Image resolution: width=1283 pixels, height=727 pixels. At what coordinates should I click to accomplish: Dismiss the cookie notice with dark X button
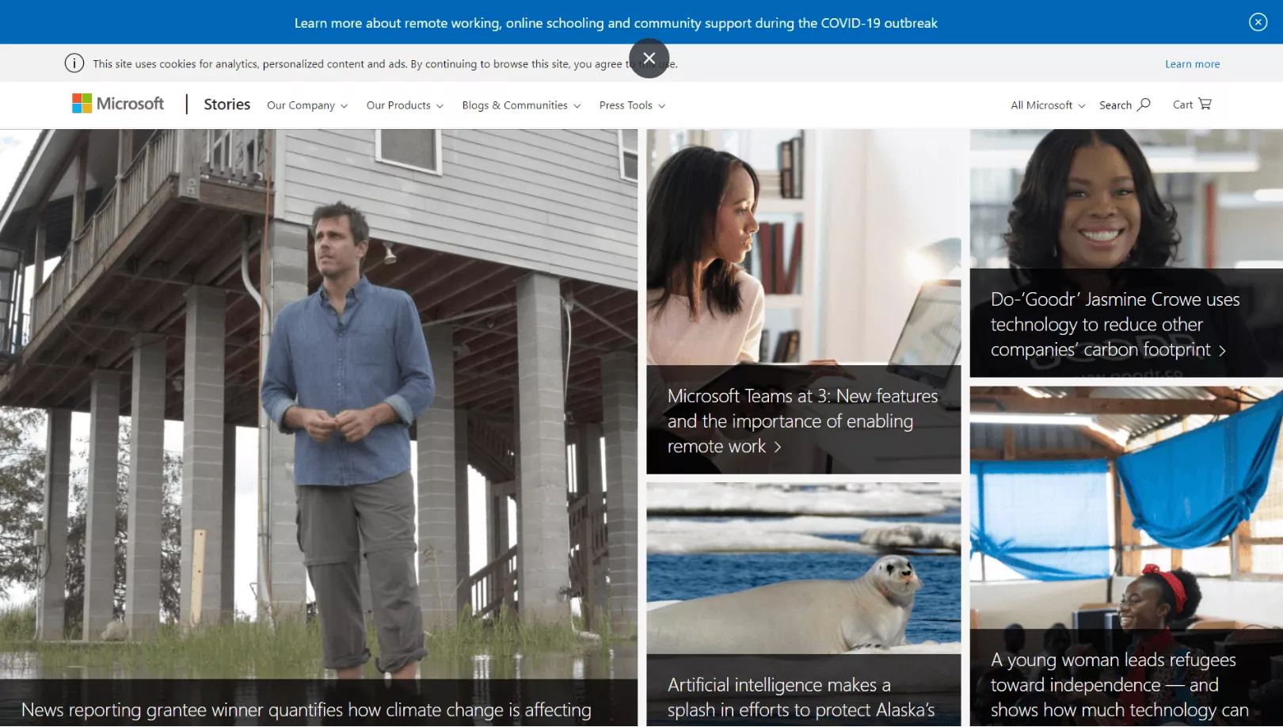[x=649, y=58]
